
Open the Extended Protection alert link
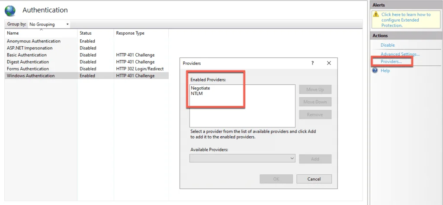(406, 20)
